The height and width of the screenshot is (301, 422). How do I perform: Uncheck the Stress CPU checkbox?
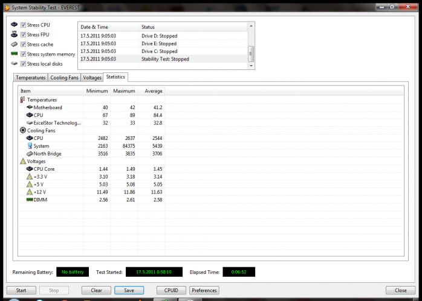tap(23, 25)
